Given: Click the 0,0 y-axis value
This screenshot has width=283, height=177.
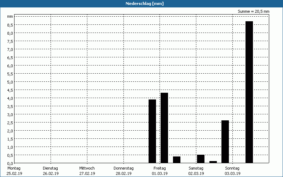Looking at the screenshot, I should 10,164.
